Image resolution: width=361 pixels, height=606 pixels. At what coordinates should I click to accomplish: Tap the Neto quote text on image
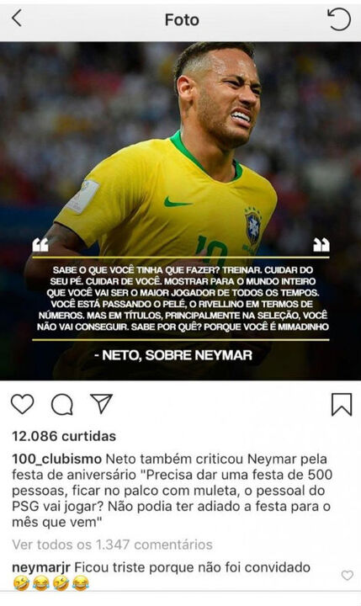[183, 298]
